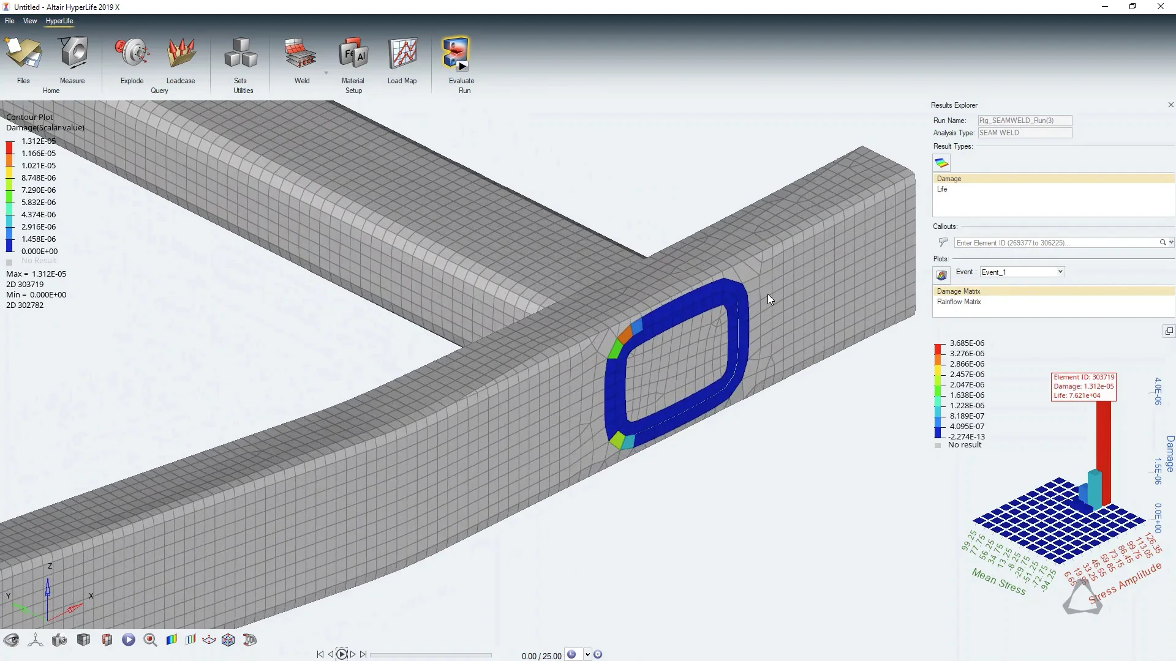Toggle the eye visibility icon in bottom toolbar
This screenshot has height=661, width=1176.
coord(11,640)
